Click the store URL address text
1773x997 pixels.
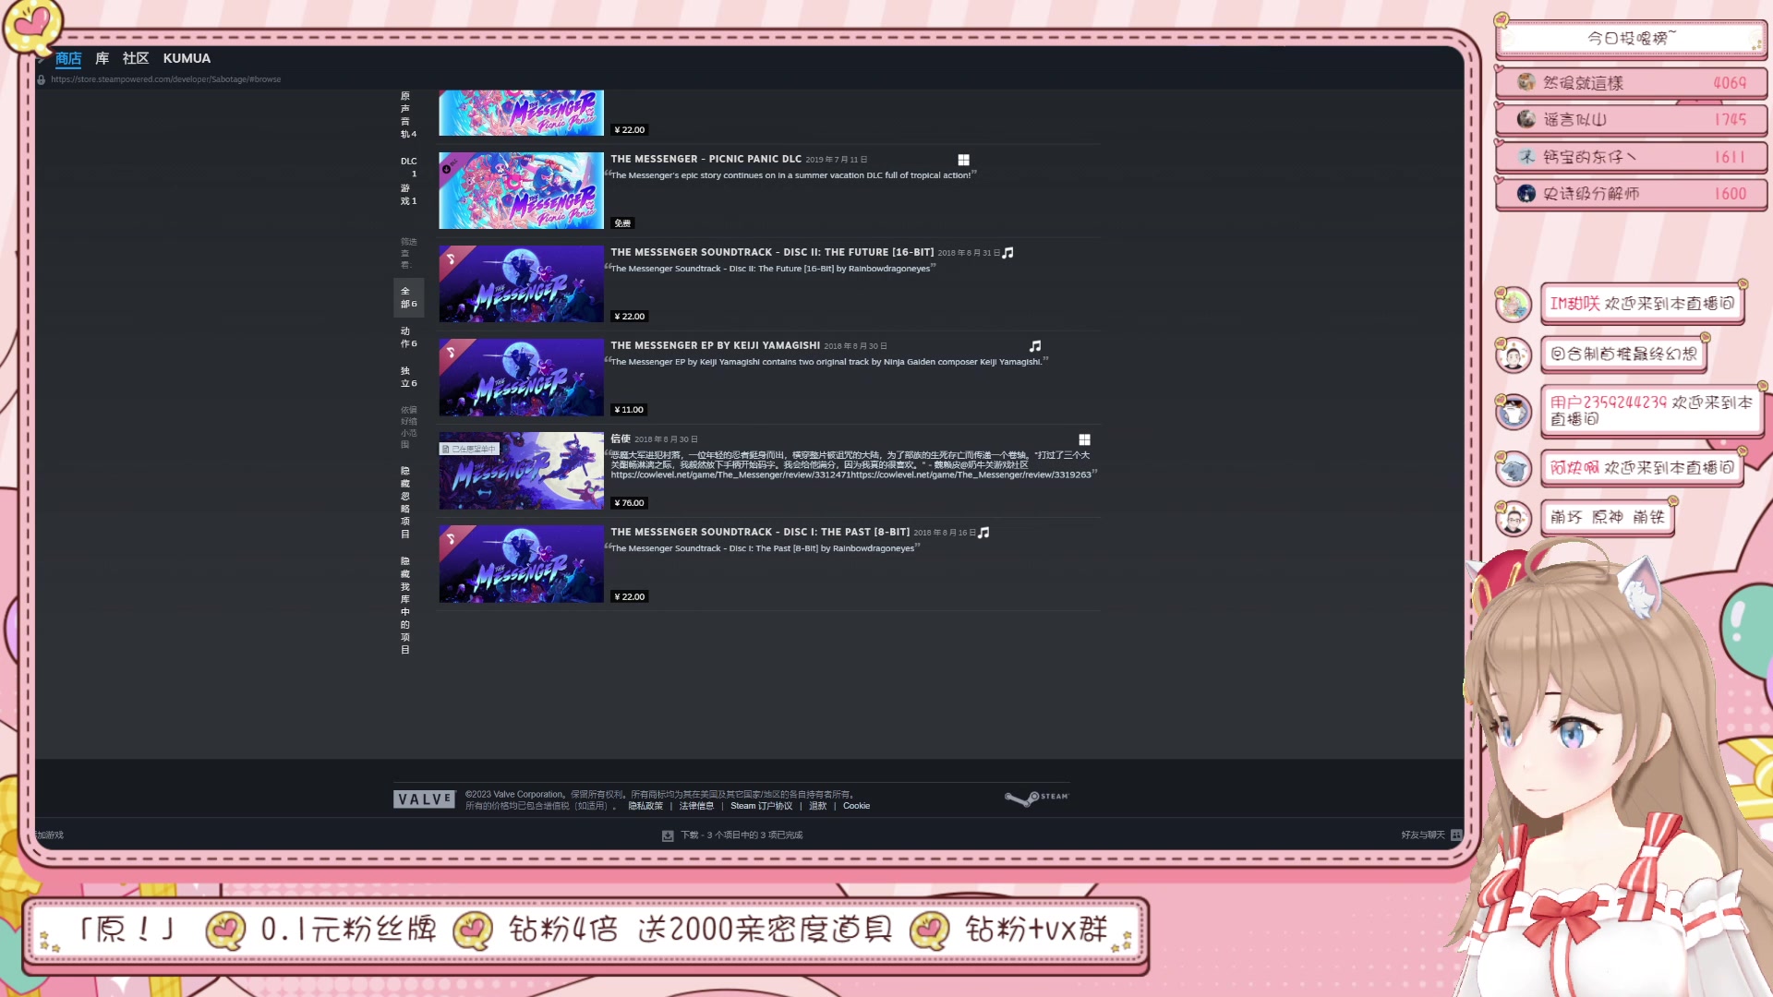coord(166,79)
